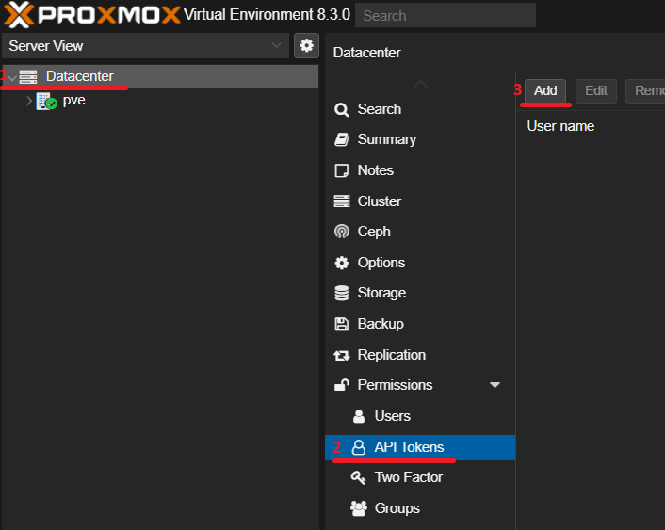Screen dimensions: 665x530
Task: Open the Replication menu item
Action: 420,355
